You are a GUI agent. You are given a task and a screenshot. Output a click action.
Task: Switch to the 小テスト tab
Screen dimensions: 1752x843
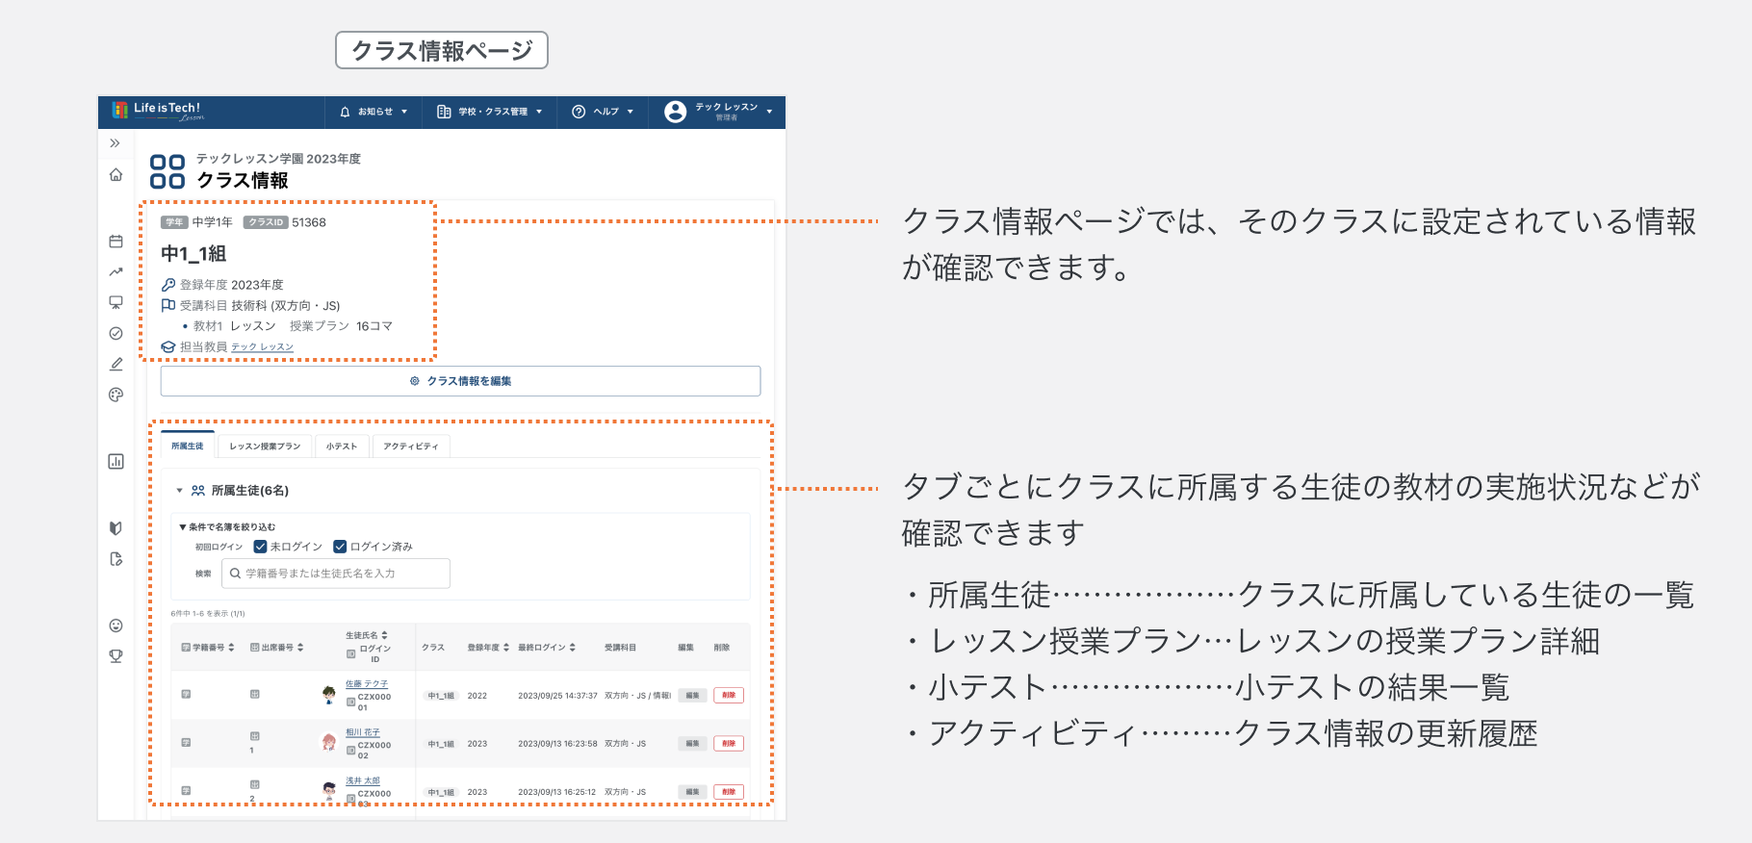(x=341, y=446)
